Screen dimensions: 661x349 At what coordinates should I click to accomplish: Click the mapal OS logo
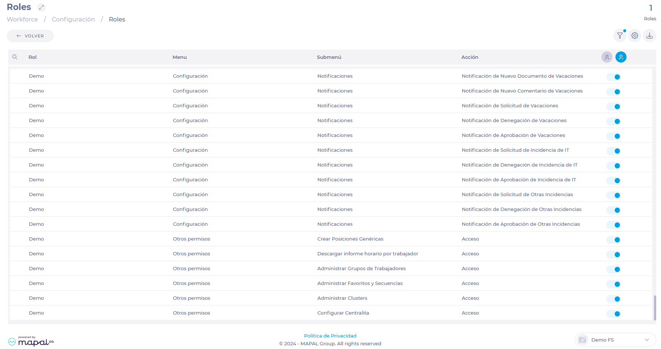click(x=31, y=341)
